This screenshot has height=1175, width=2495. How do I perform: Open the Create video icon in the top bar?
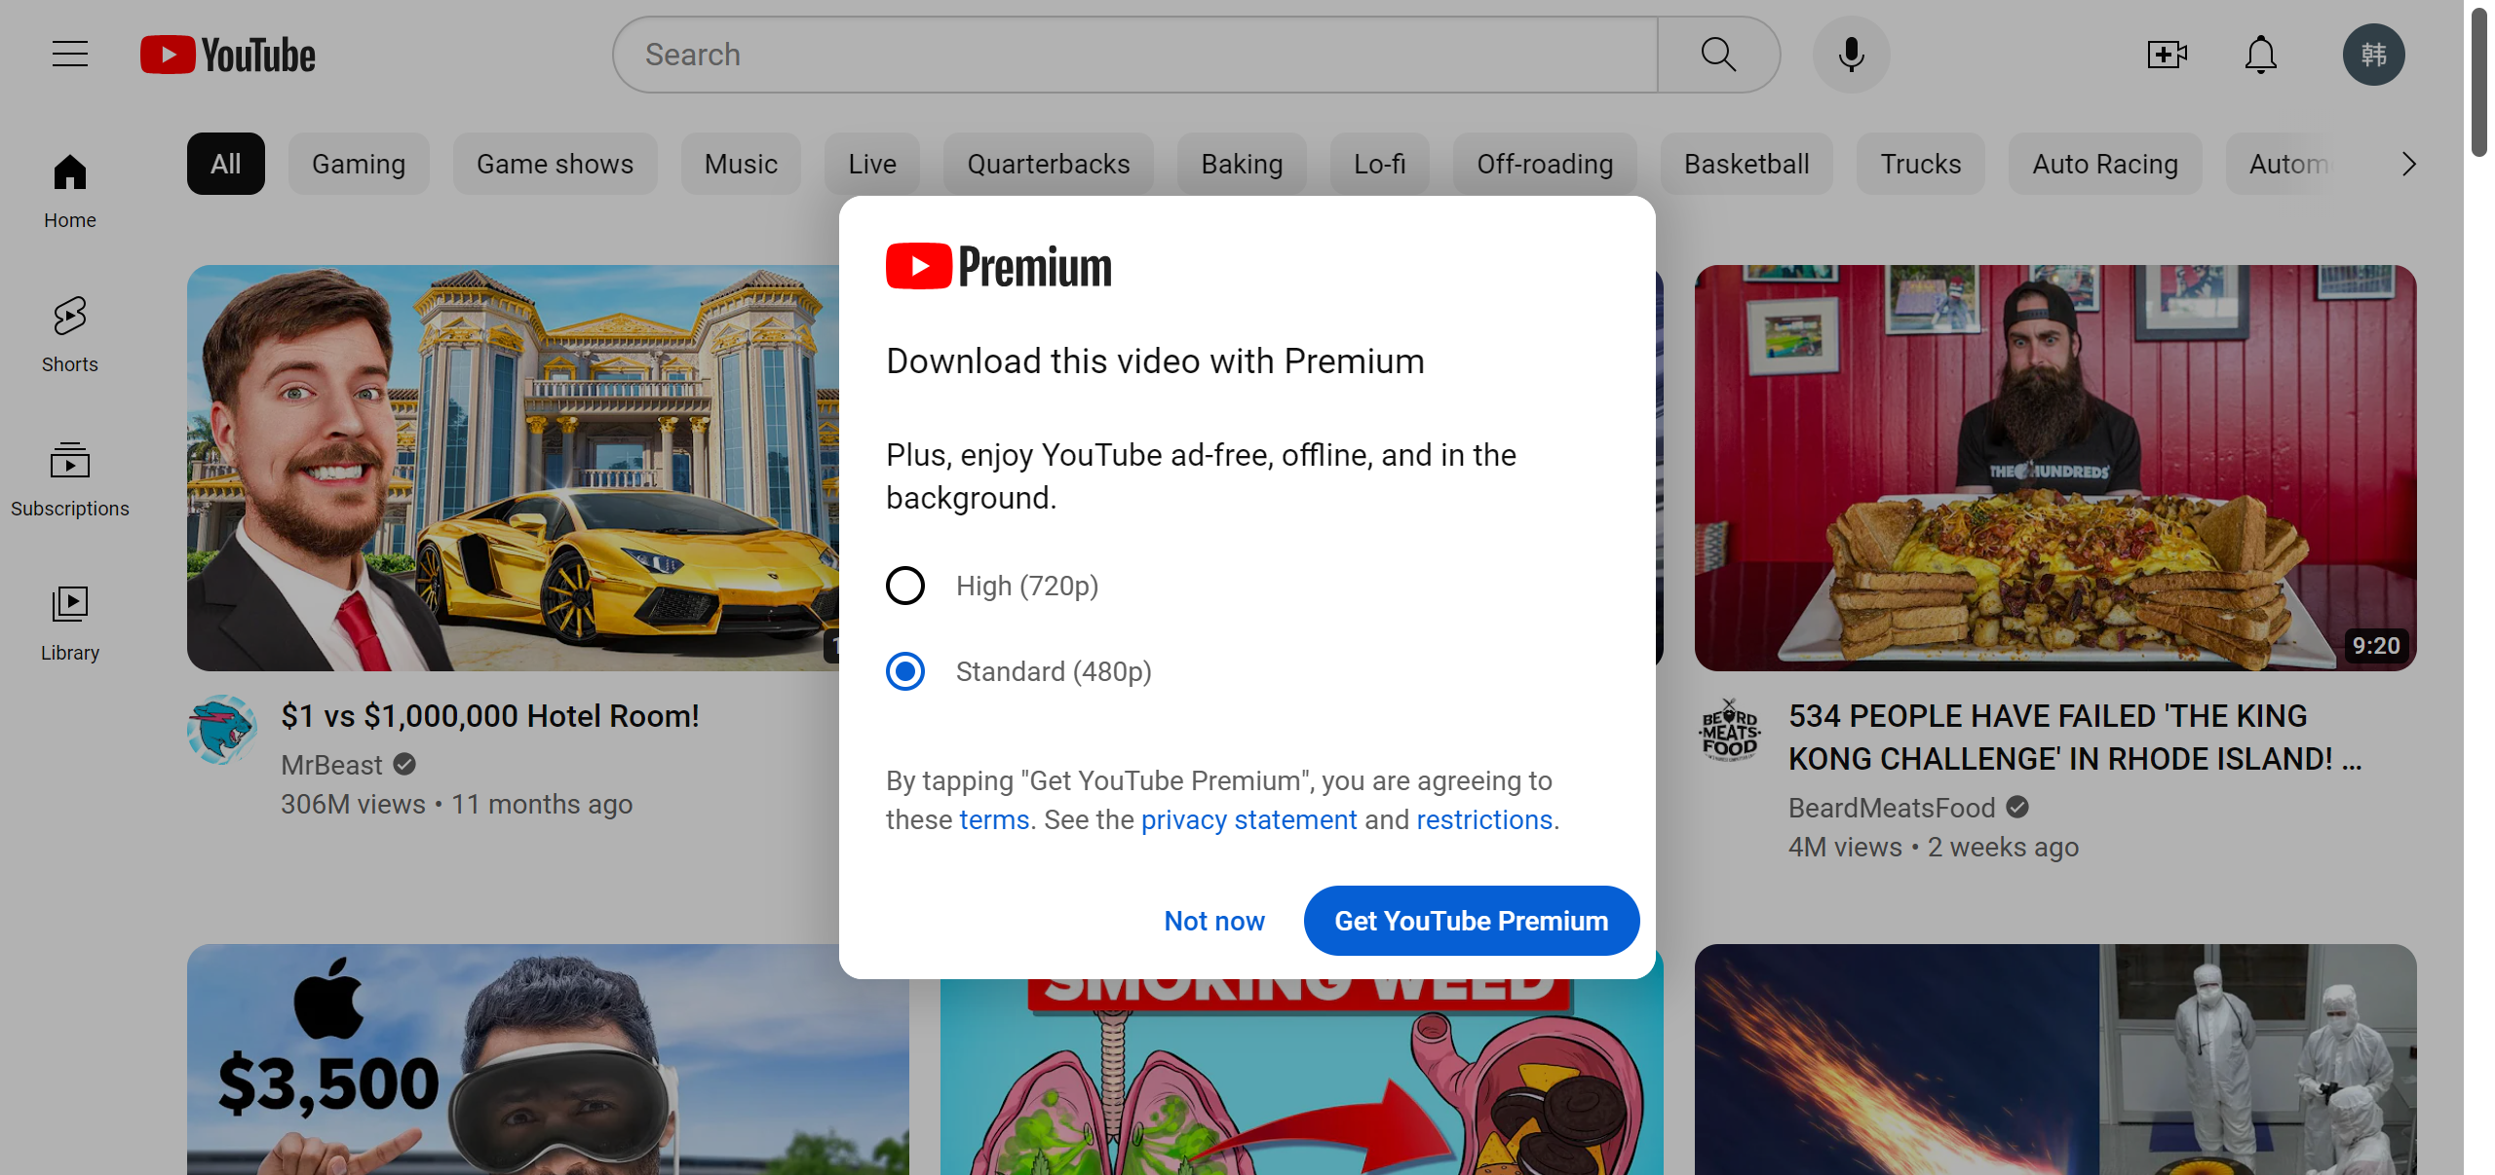[2166, 54]
